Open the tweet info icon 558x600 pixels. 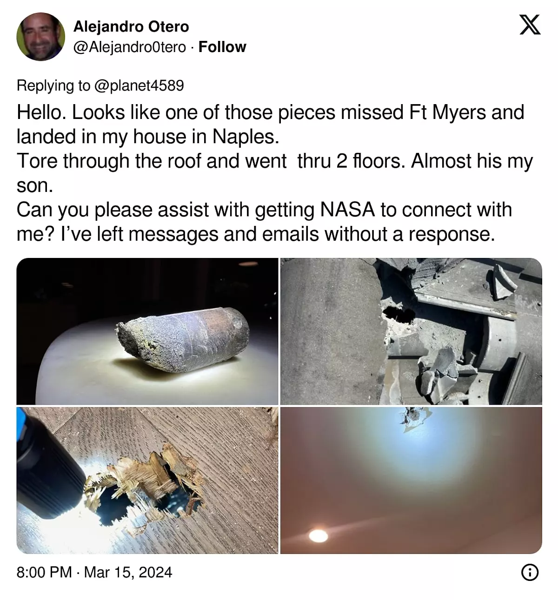530,572
